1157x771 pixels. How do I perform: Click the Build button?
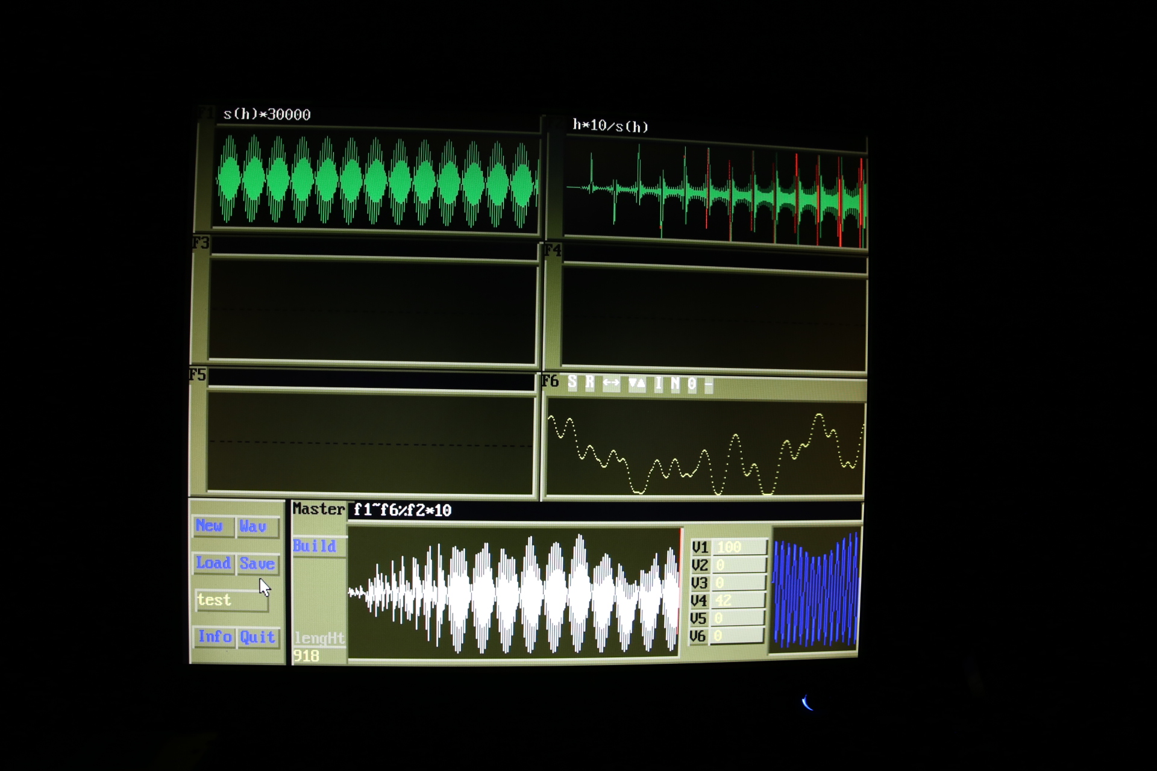pyautogui.click(x=319, y=546)
